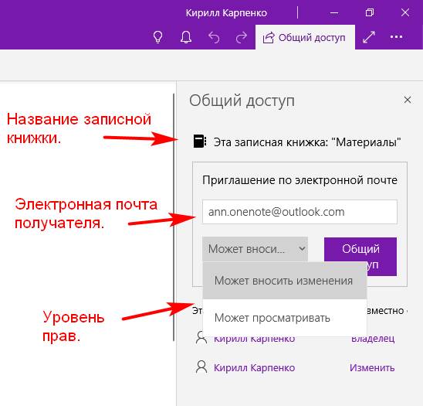Click the person icon beside Изменить row

point(201,367)
